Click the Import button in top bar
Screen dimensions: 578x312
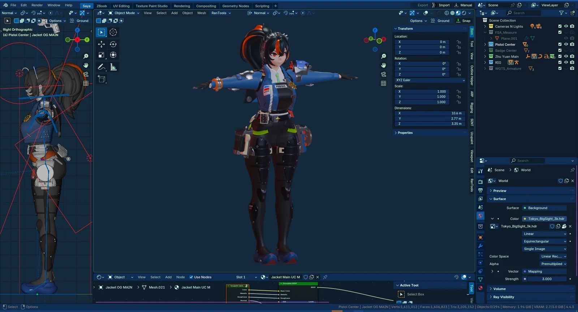coord(441,5)
